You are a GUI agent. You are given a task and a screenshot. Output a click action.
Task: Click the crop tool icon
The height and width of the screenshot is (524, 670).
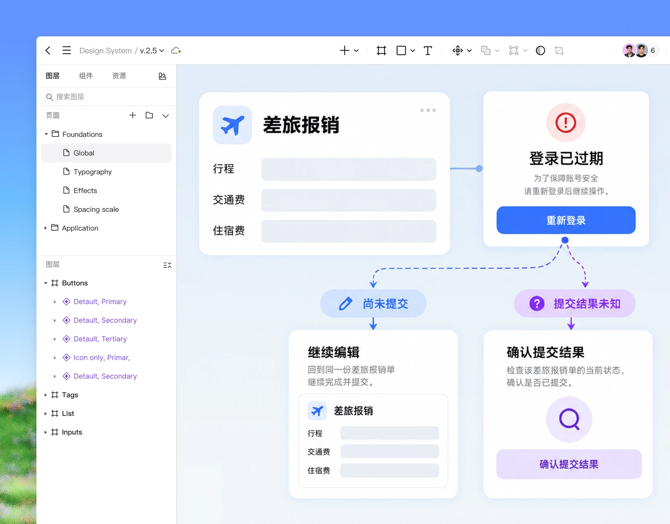click(559, 51)
